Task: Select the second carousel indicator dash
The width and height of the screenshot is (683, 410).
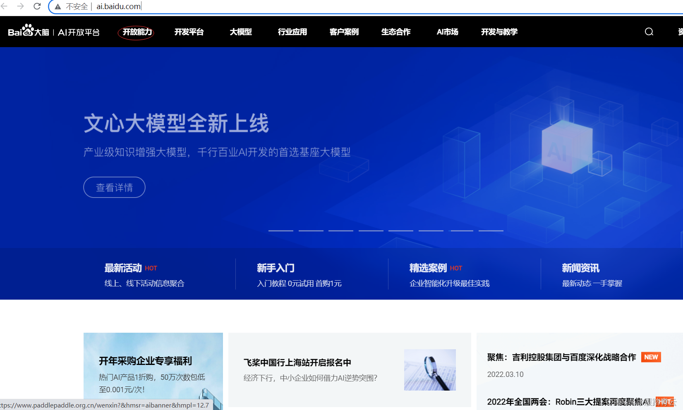Action: [311, 231]
